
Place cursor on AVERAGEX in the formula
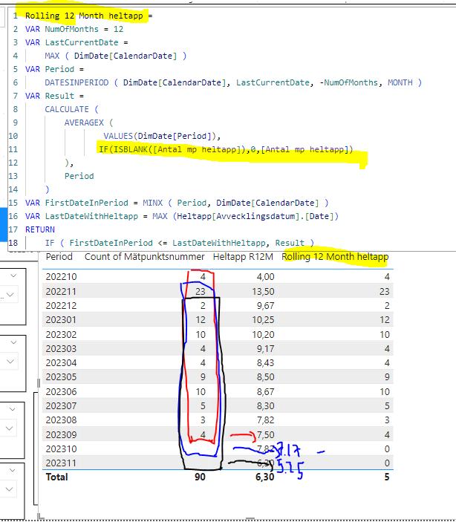(x=84, y=123)
